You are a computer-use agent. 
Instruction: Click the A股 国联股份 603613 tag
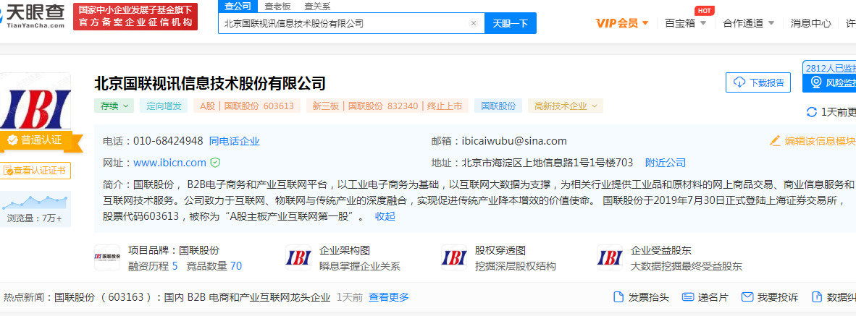click(247, 106)
